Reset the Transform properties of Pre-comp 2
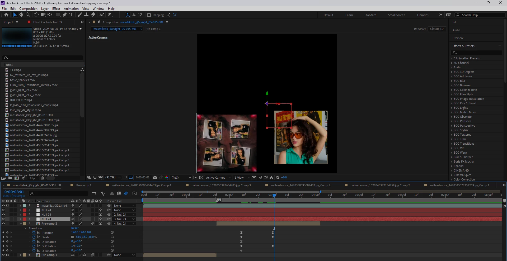This screenshot has width=507, height=261. [75, 228]
